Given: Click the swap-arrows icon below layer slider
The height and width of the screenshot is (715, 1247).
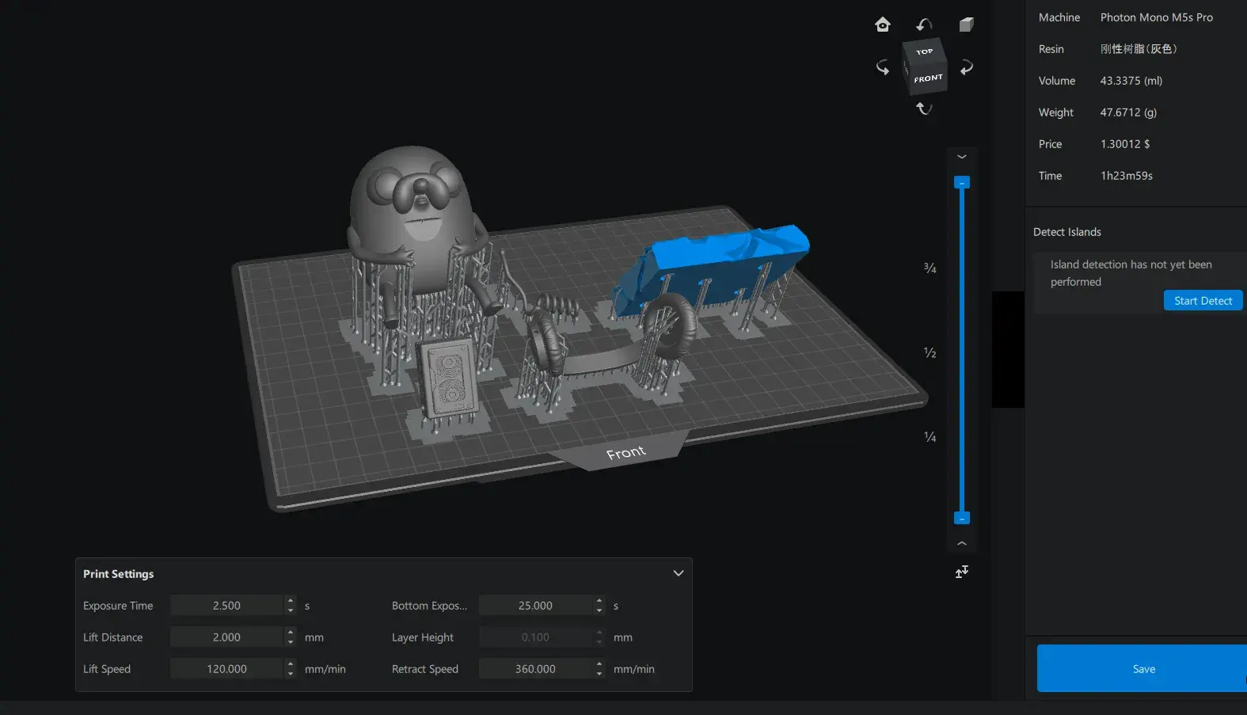Looking at the screenshot, I should click(962, 572).
